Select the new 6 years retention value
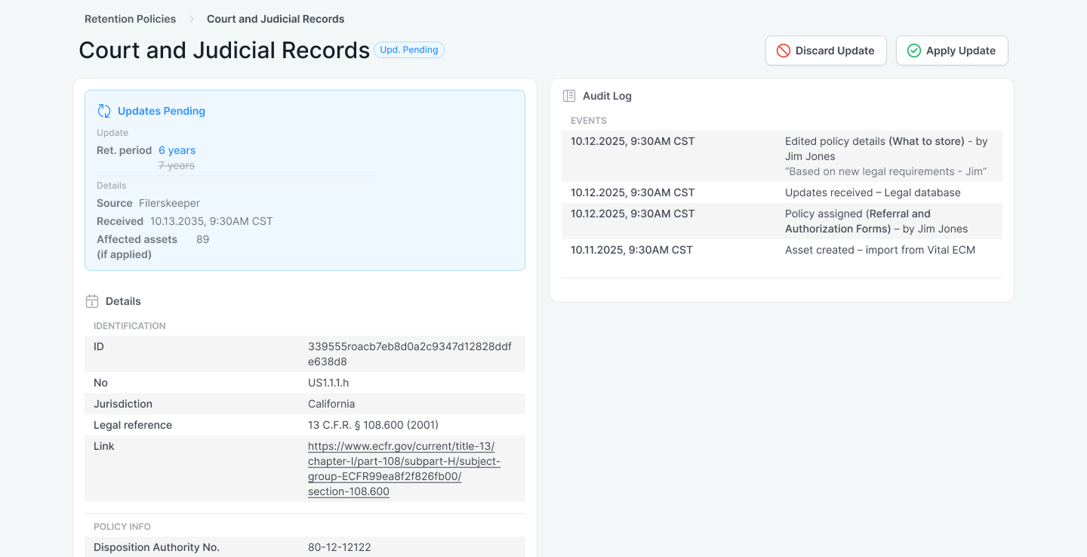Image resolution: width=1087 pixels, height=557 pixels. pyautogui.click(x=177, y=150)
